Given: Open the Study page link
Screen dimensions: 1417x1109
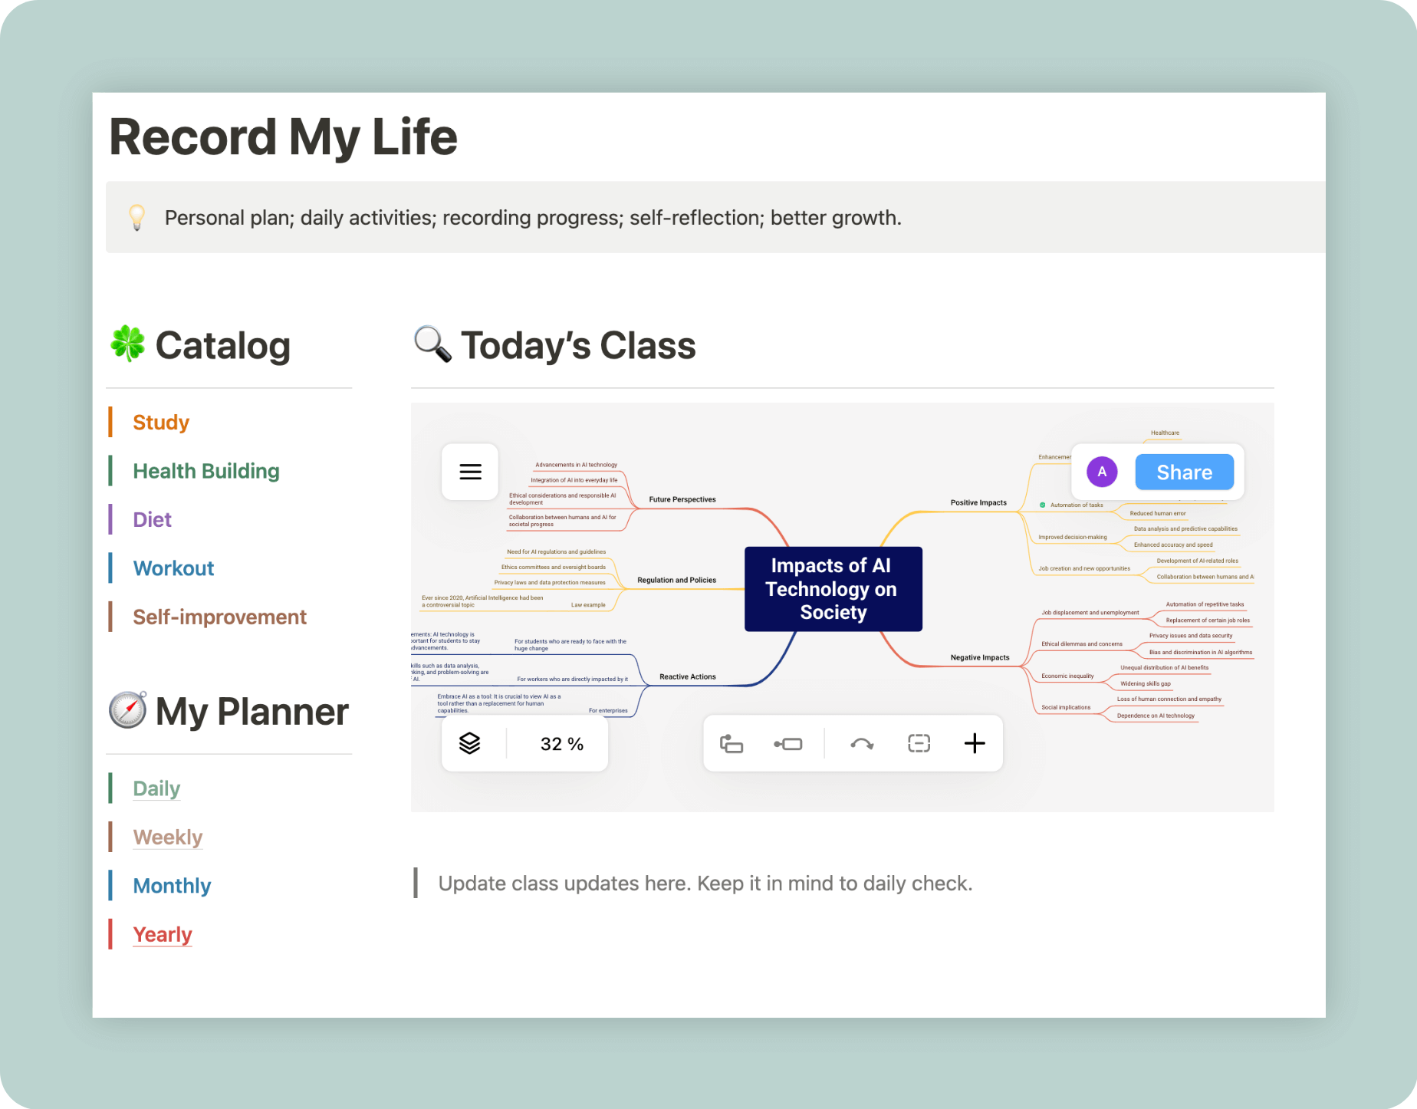Looking at the screenshot, I should (161, 423).
